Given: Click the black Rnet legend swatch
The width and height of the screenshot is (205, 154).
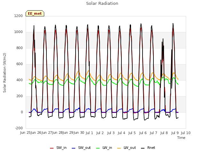Looking at the screenshot, I should [x=143, y=148].
